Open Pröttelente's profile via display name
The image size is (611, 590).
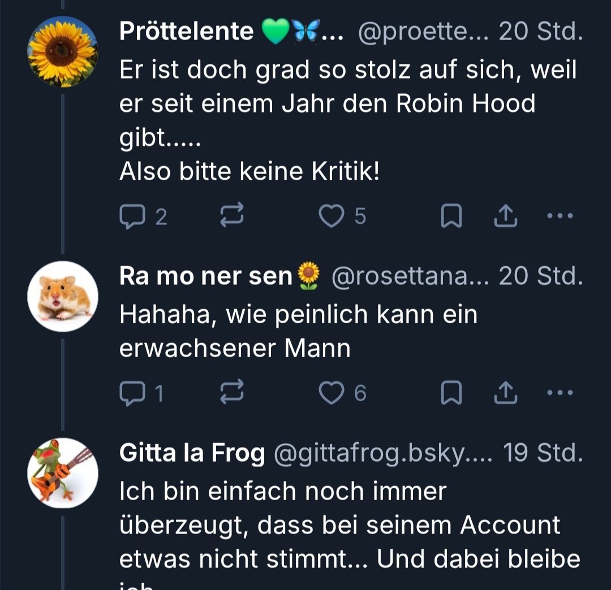tap(187, 32)
